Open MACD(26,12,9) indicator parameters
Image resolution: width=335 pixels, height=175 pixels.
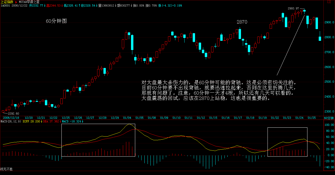coord(11,121)
